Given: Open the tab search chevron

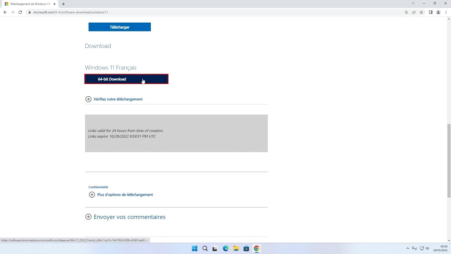Looking at the screenshot, I should [413, 4].
